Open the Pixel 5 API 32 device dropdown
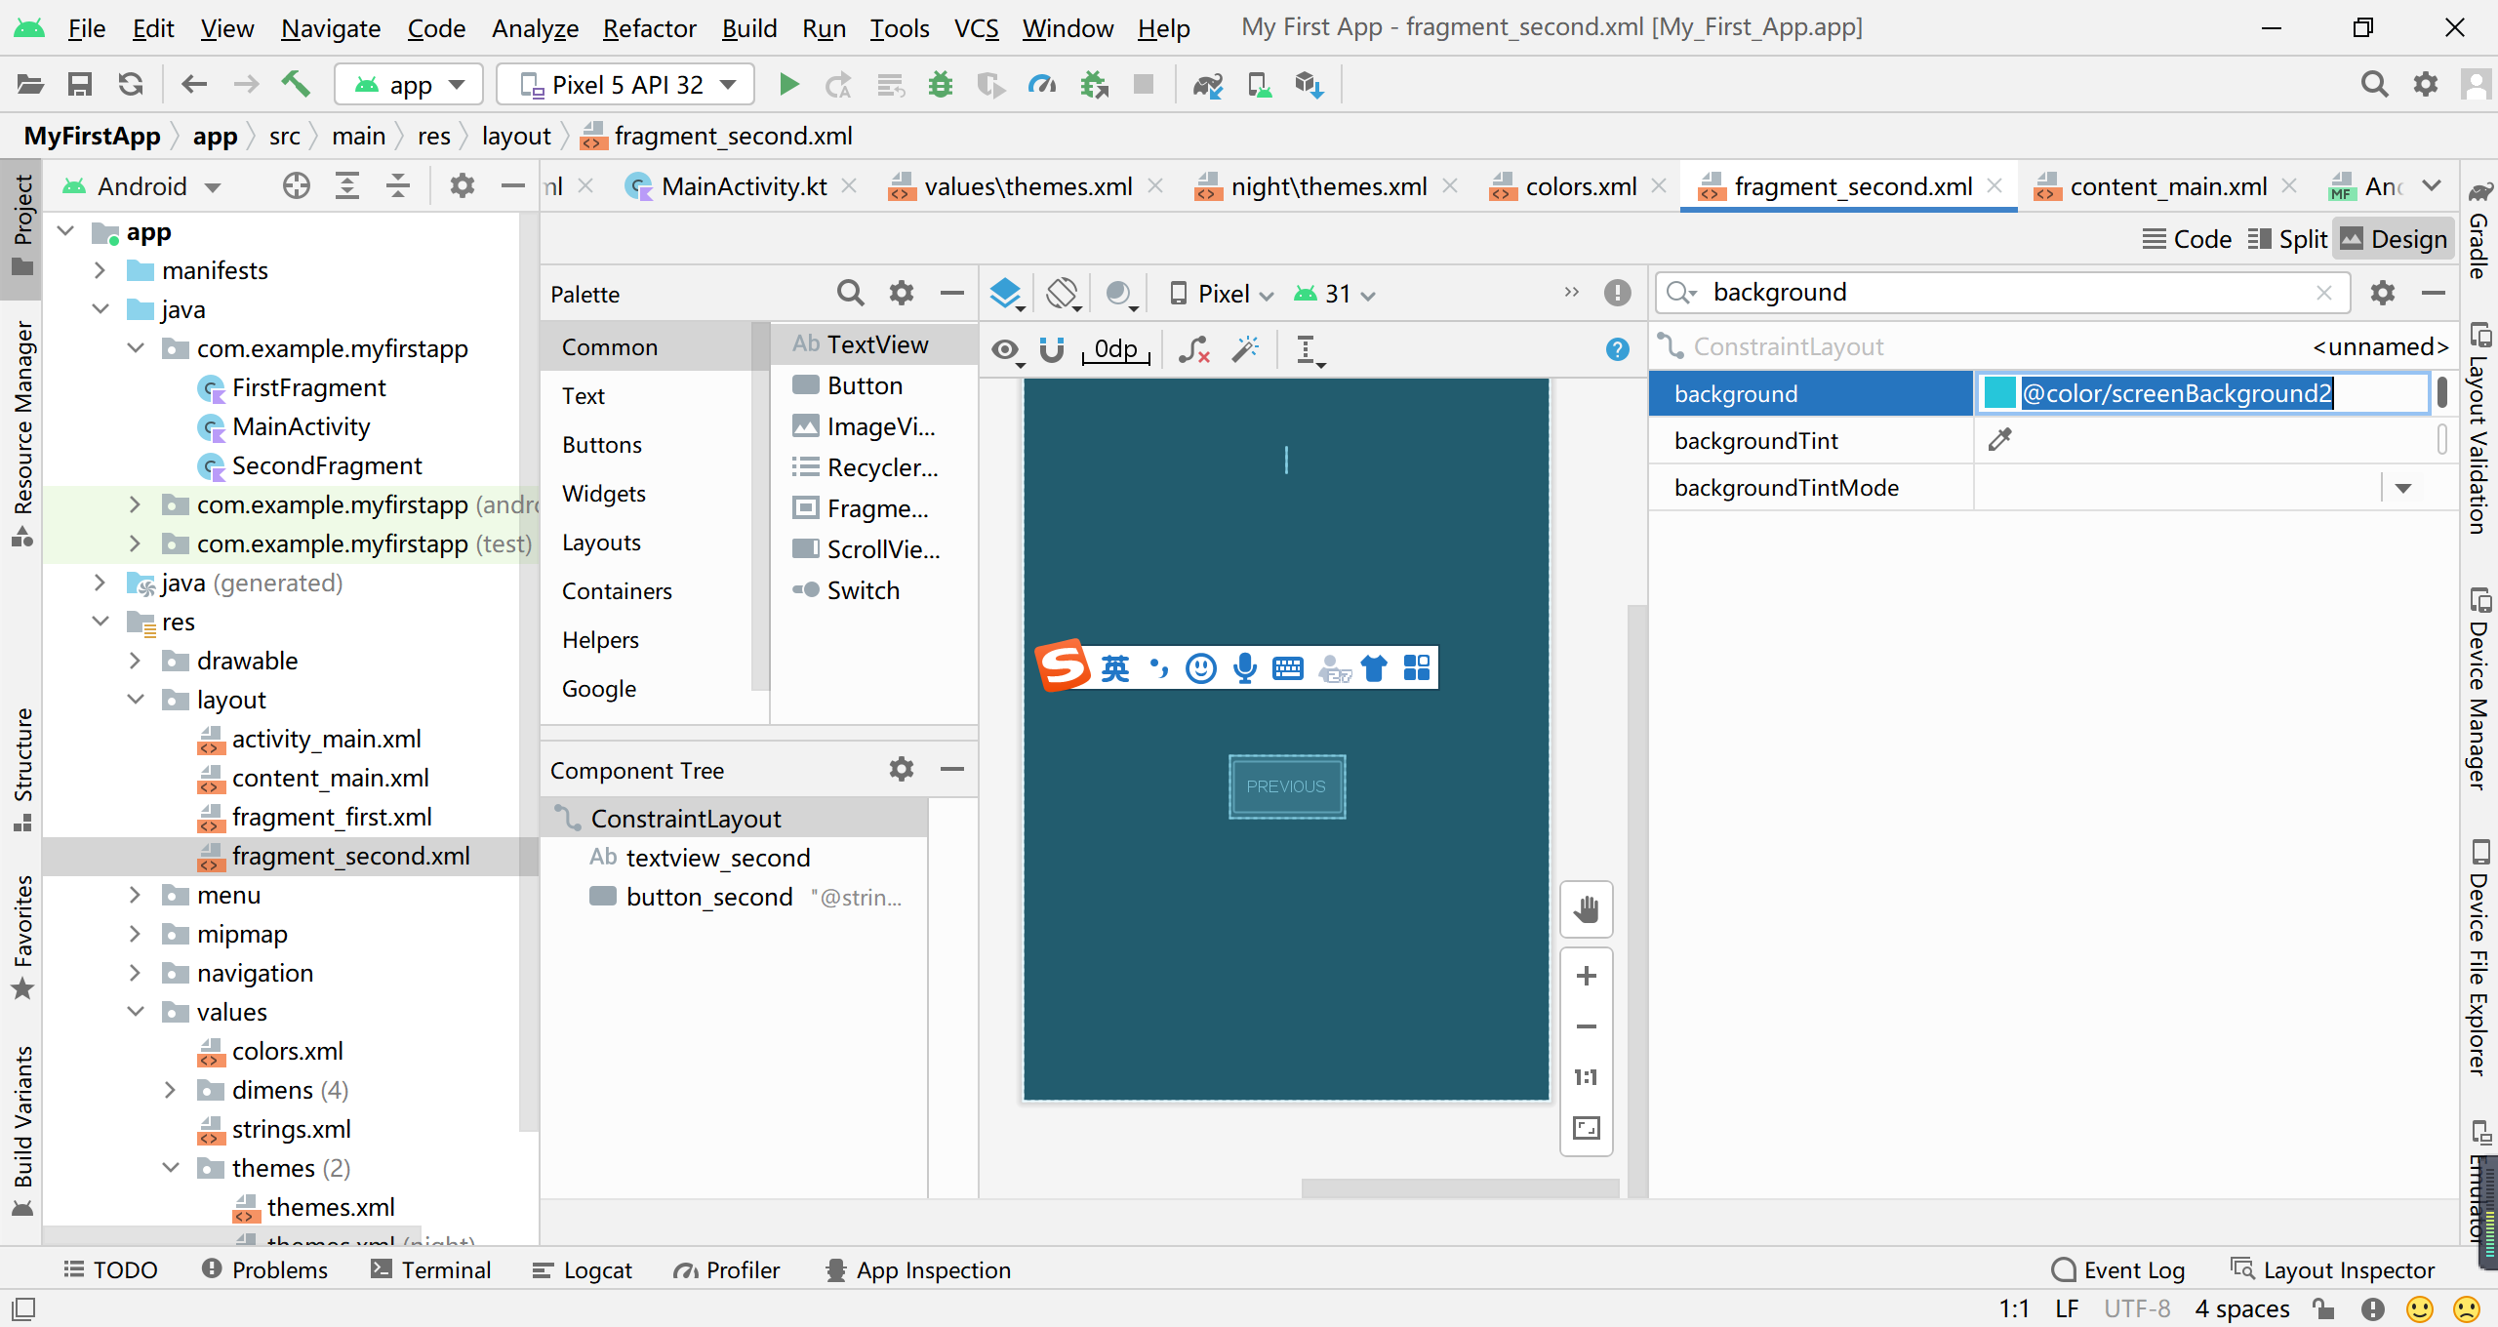 click(x=625, y=85)
